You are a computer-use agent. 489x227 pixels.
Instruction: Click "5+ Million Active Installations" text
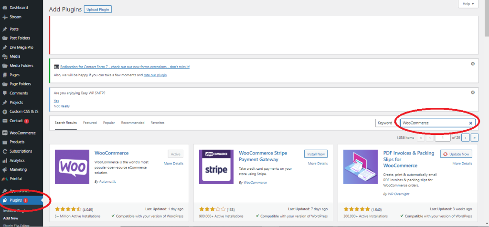point(78,216)
